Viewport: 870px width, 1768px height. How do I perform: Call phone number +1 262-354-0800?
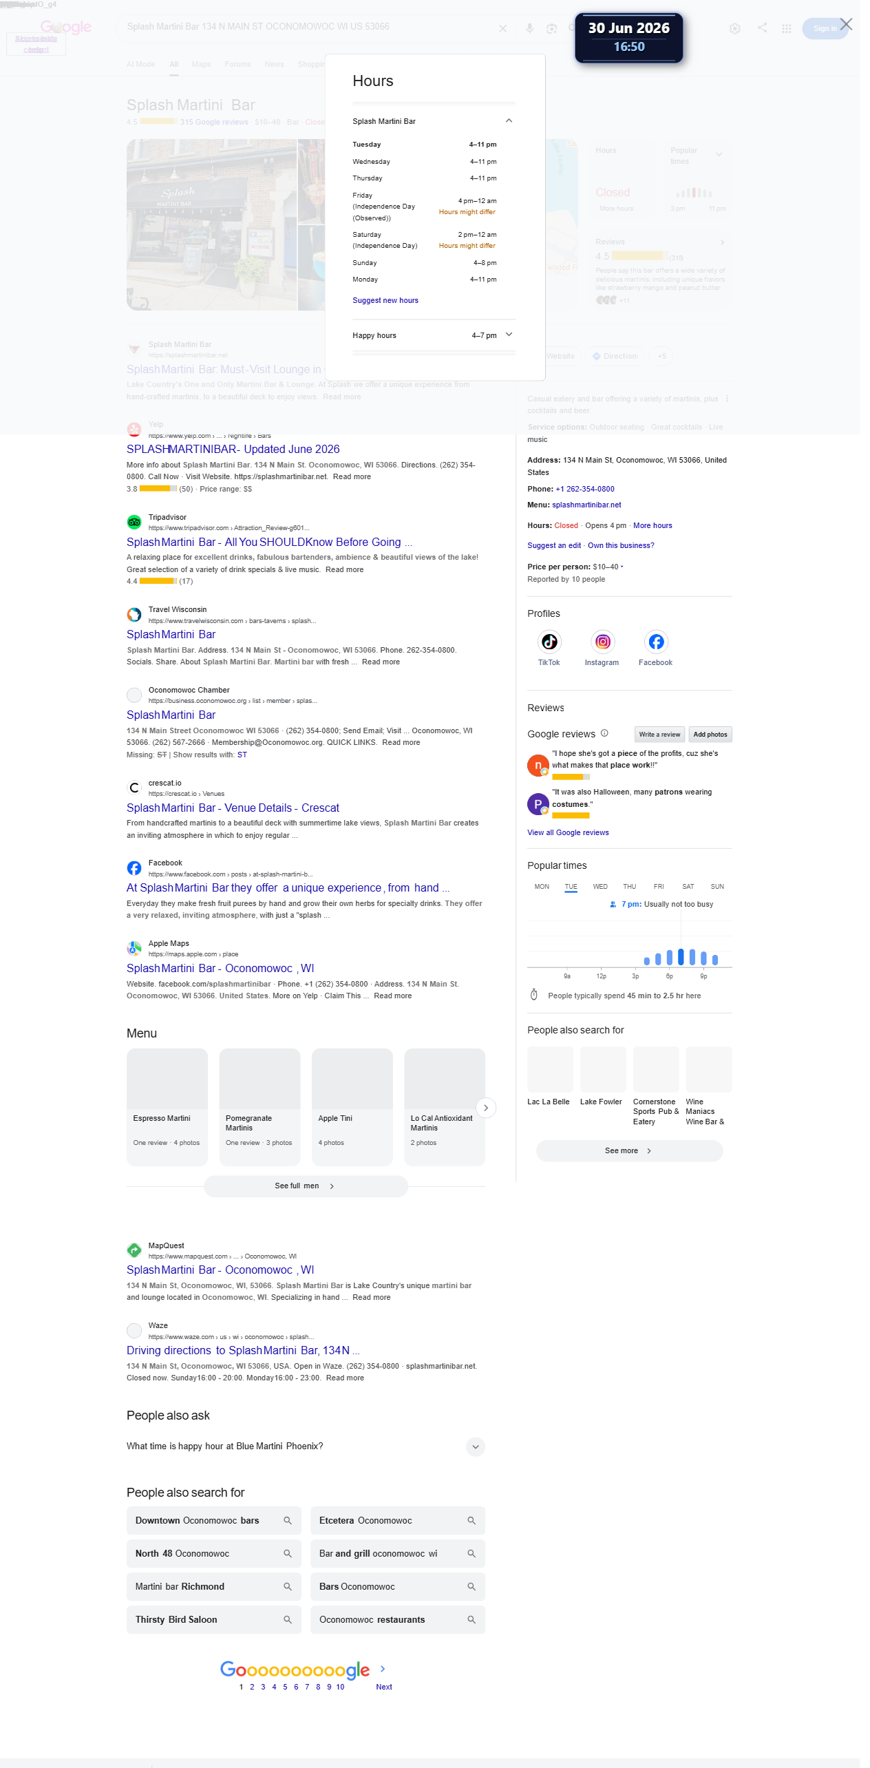pos(585,489)
